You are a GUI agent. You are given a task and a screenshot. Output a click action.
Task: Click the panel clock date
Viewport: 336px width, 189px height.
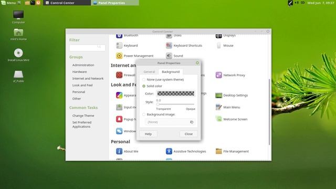coord(321,3)
